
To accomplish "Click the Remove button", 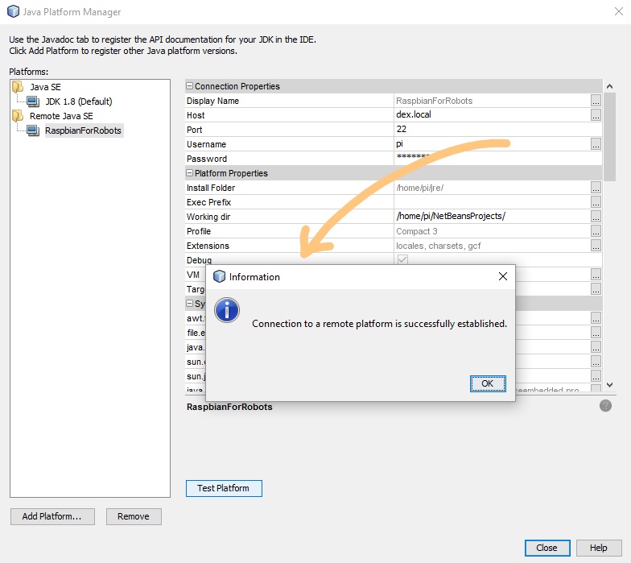I will click(134, 516).
